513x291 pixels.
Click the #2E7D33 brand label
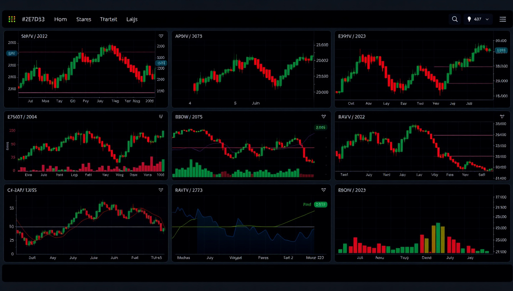point(33,19)
